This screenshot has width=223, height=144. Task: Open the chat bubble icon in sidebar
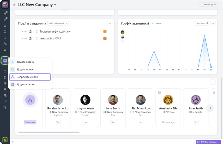[x=5, y=38]
